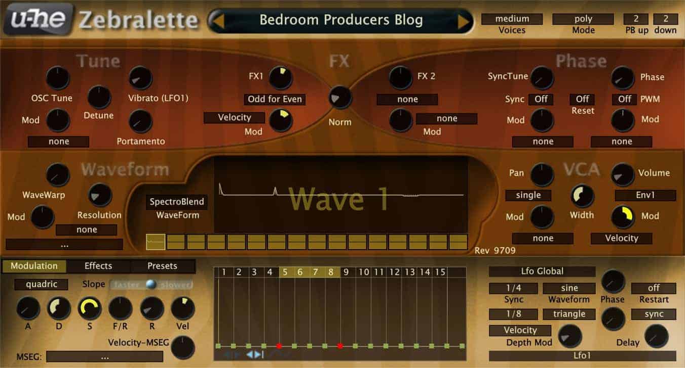Open the Mode poly dropdown
This screenshot has width=685, height=368.
pos(583,19)
